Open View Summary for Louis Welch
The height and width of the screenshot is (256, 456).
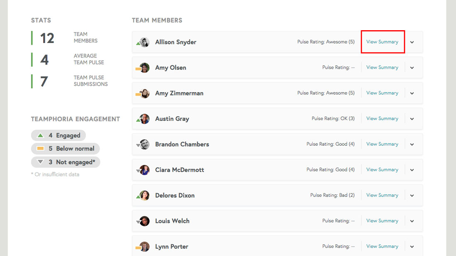[x=382, y=221]
